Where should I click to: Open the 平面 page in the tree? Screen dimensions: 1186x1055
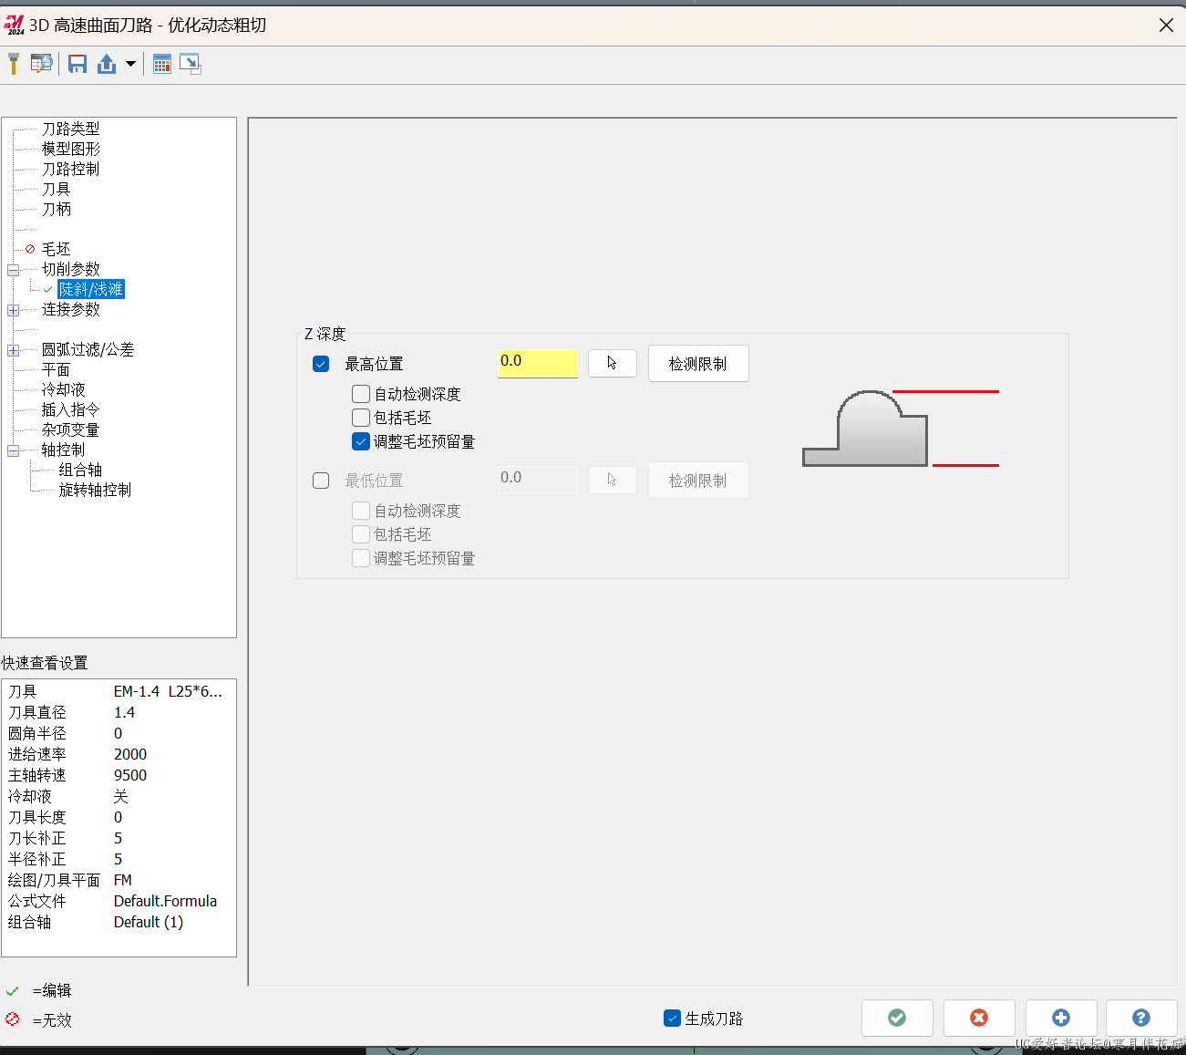point(56,369)
